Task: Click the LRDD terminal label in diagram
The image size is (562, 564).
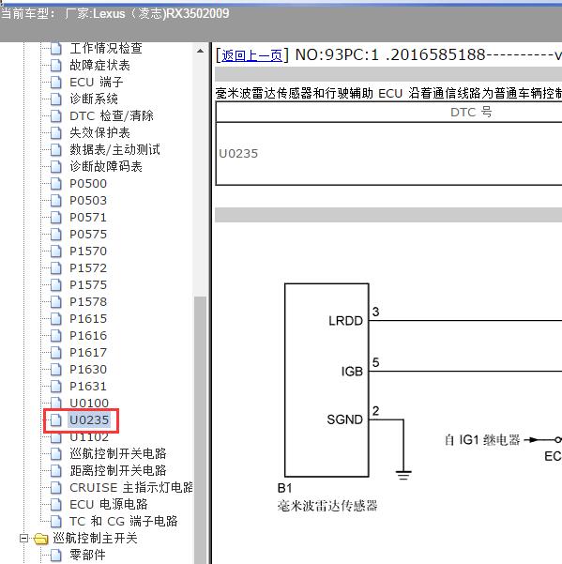Action: pyautogui.click(x=345, y=321)
